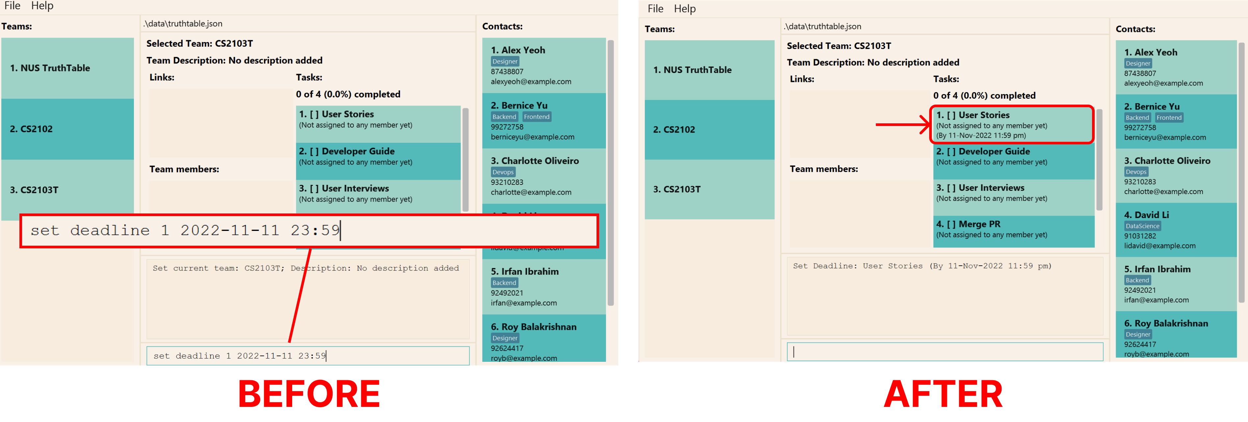1248x422 pixels.
Task: Click the contacts scrollbar in AFTER window
Action: pos(1241,172)
